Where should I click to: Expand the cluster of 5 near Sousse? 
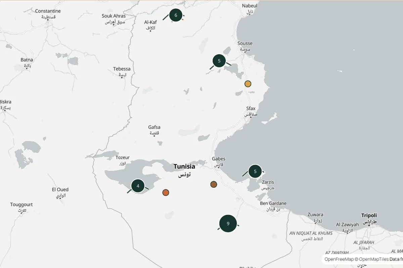[x=219, y=61]
